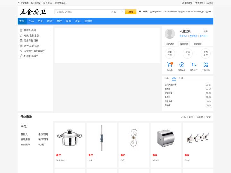The width and height of the screenshot is (231, 173).
Task: Click the 衣钩 hooks product image
Action: [198, 138]
